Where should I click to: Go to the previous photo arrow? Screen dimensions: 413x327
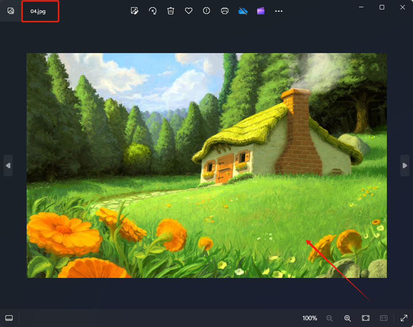[8, 166]
